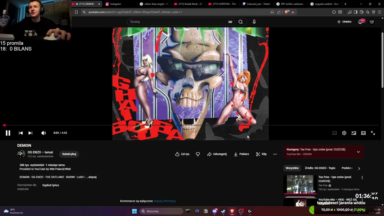
Task: Open the YouTube account avatar menu
Action: [372, 22]
